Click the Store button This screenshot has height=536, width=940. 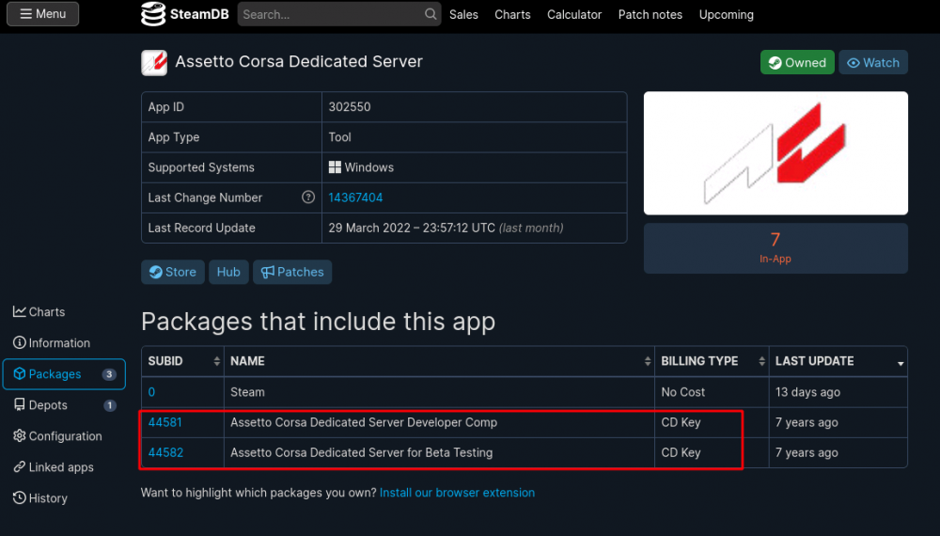point(173,272)
